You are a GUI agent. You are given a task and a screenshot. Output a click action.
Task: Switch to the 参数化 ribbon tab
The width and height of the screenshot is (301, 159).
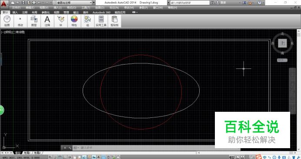click(x=46, y=12)
